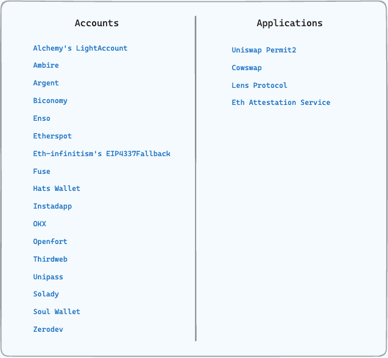Select the Biconomy link
Image resolution: width=388 pixels, height=358 pixels.
[x=50, y=101]
